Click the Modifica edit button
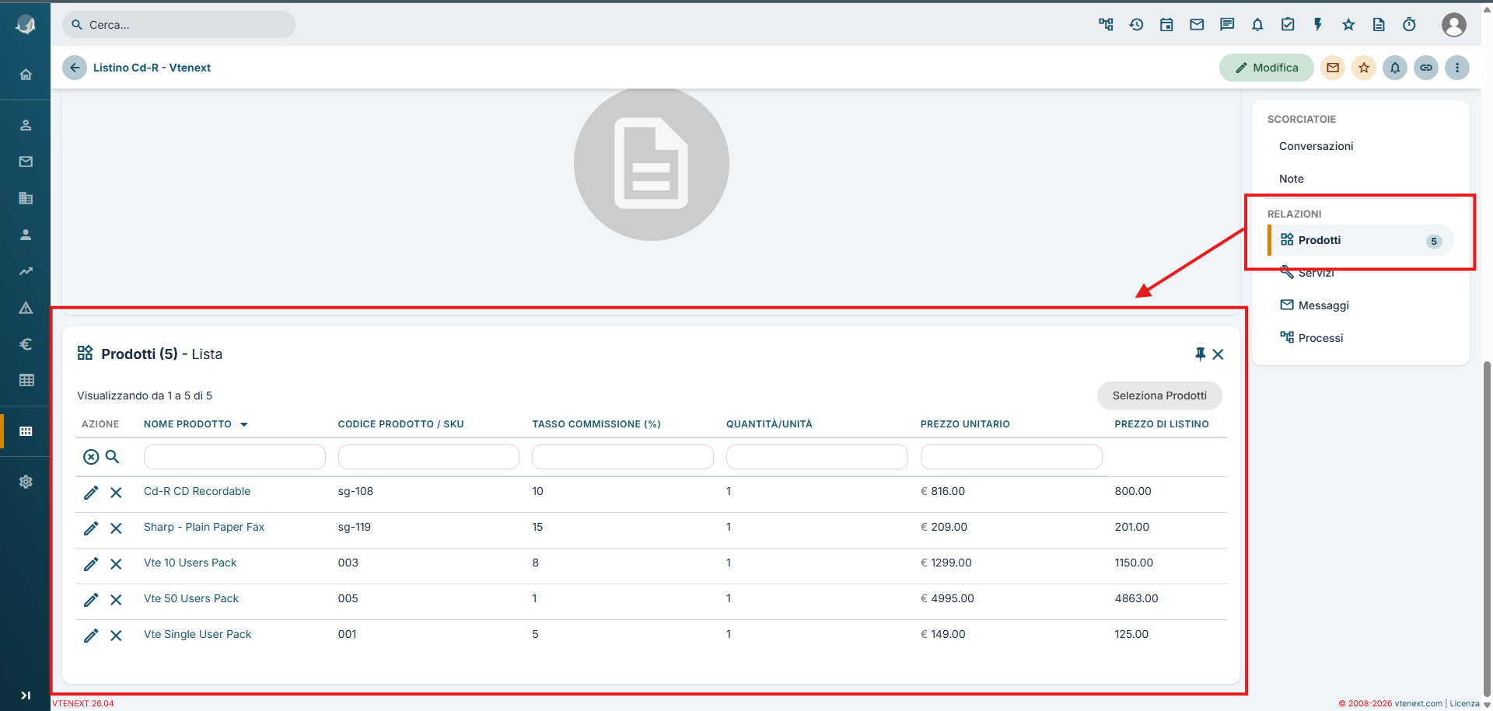1493x711 pixels. [x=1266, y=68]
